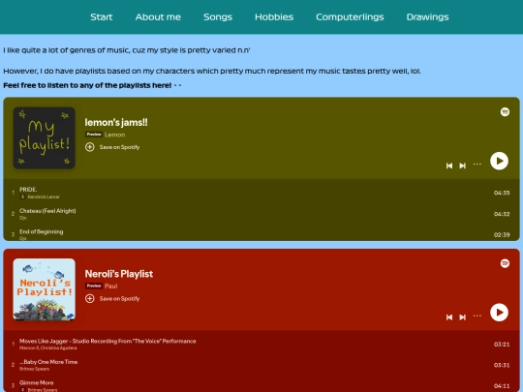Image resolution: width=523 pixels, height=392 pixels.
Task: Open the lemon's jams!! playlist title
Action: pyautogui.click(x=116, y=122)
